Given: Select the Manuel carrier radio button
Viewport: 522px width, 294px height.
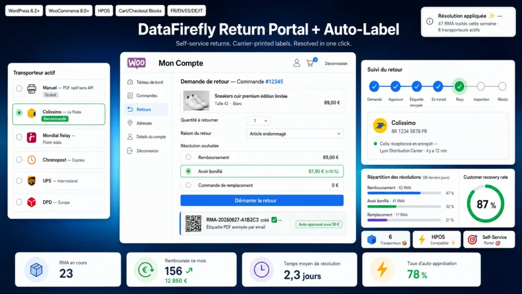Looking at the screenshot, I should pyautogui.click(x=19, y=89).
